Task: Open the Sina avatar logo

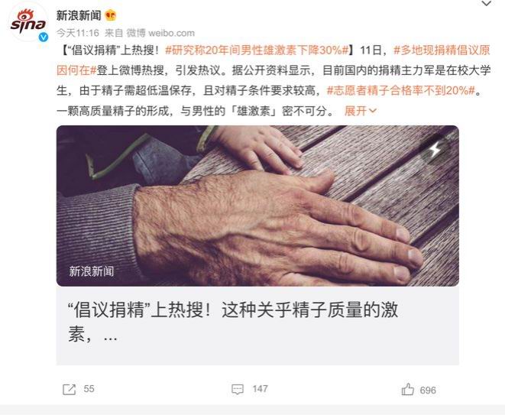Action: click(28, 23)
